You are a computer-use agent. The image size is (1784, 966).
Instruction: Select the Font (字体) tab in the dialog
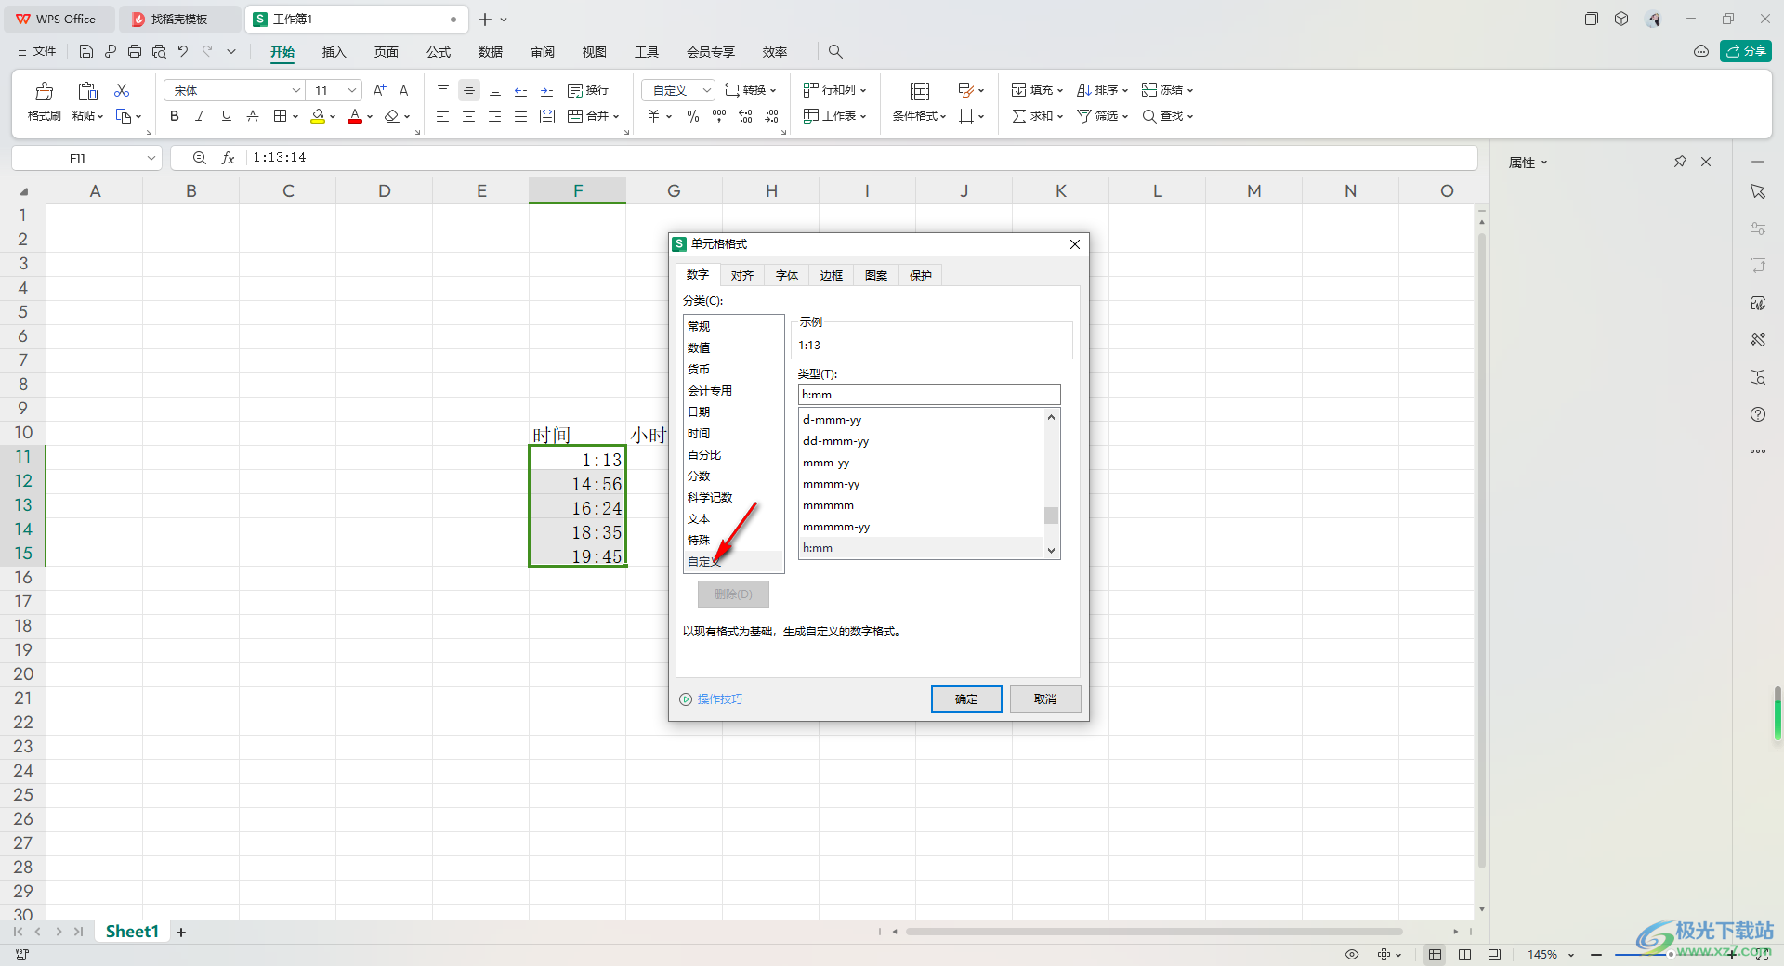[x=786, y=275]
